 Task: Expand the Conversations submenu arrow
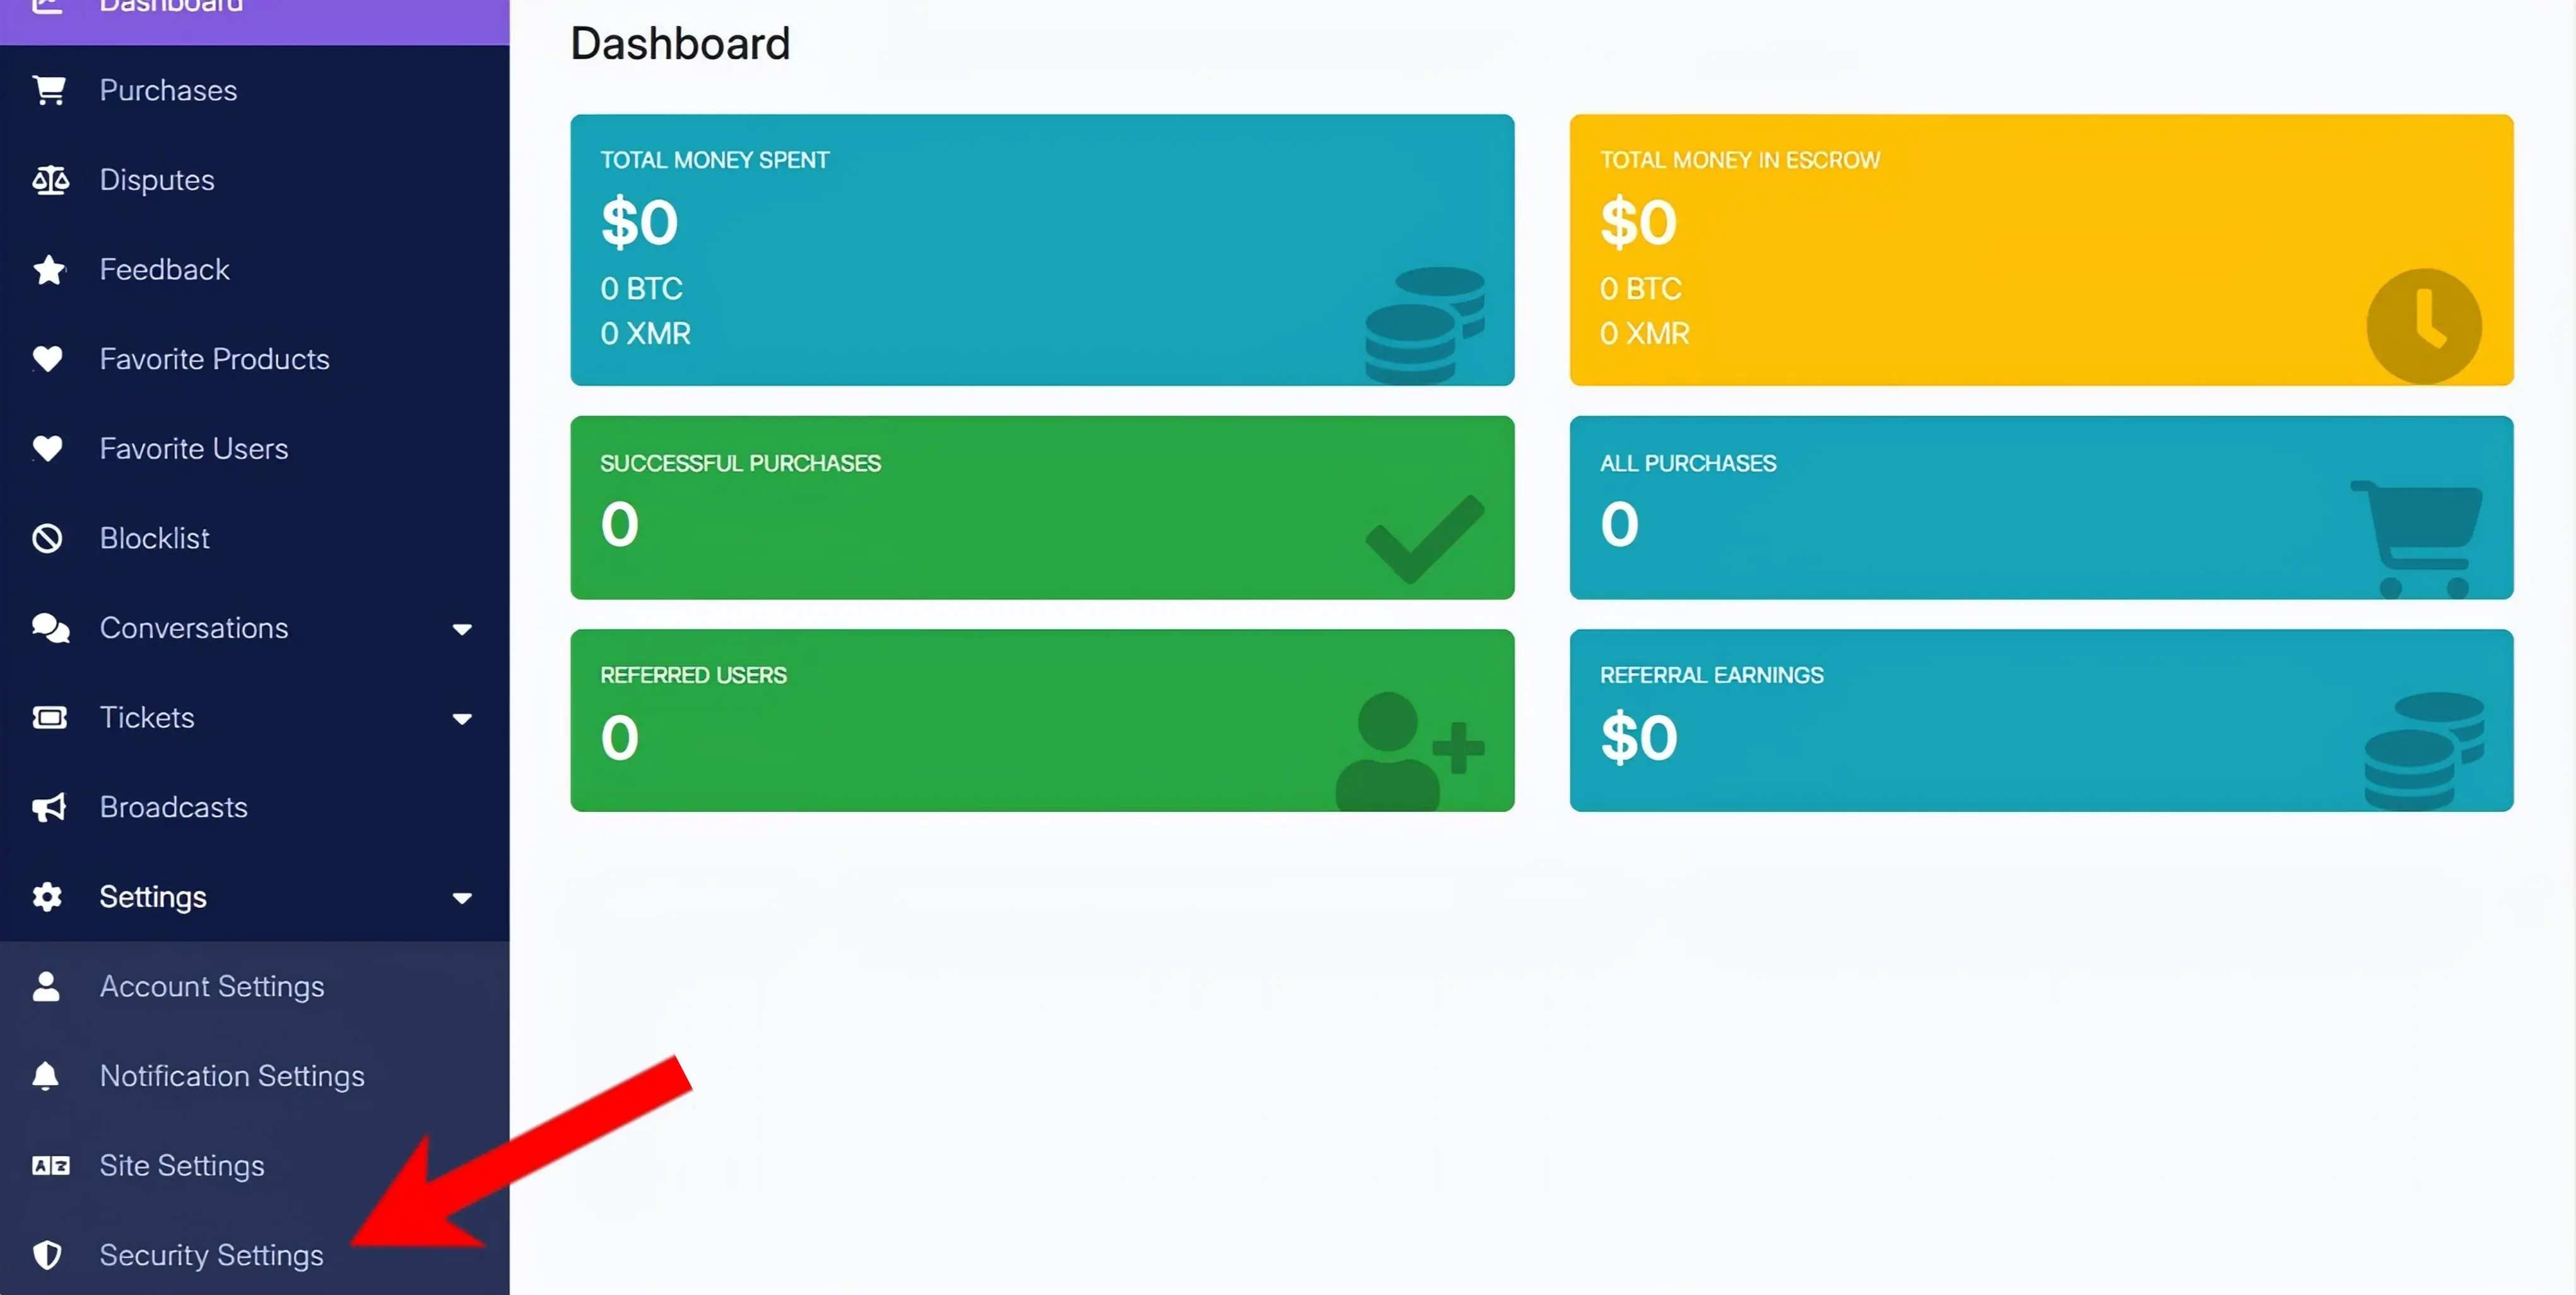coord(462,629)
